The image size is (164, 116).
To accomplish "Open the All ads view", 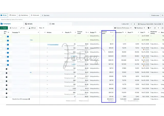I will tap(4, 15).
